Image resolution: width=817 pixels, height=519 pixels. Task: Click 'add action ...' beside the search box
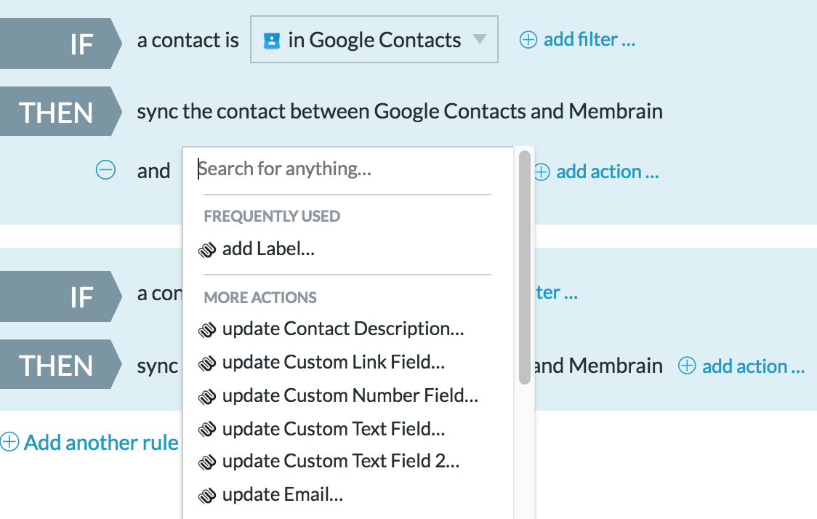[x=608, y=172]
